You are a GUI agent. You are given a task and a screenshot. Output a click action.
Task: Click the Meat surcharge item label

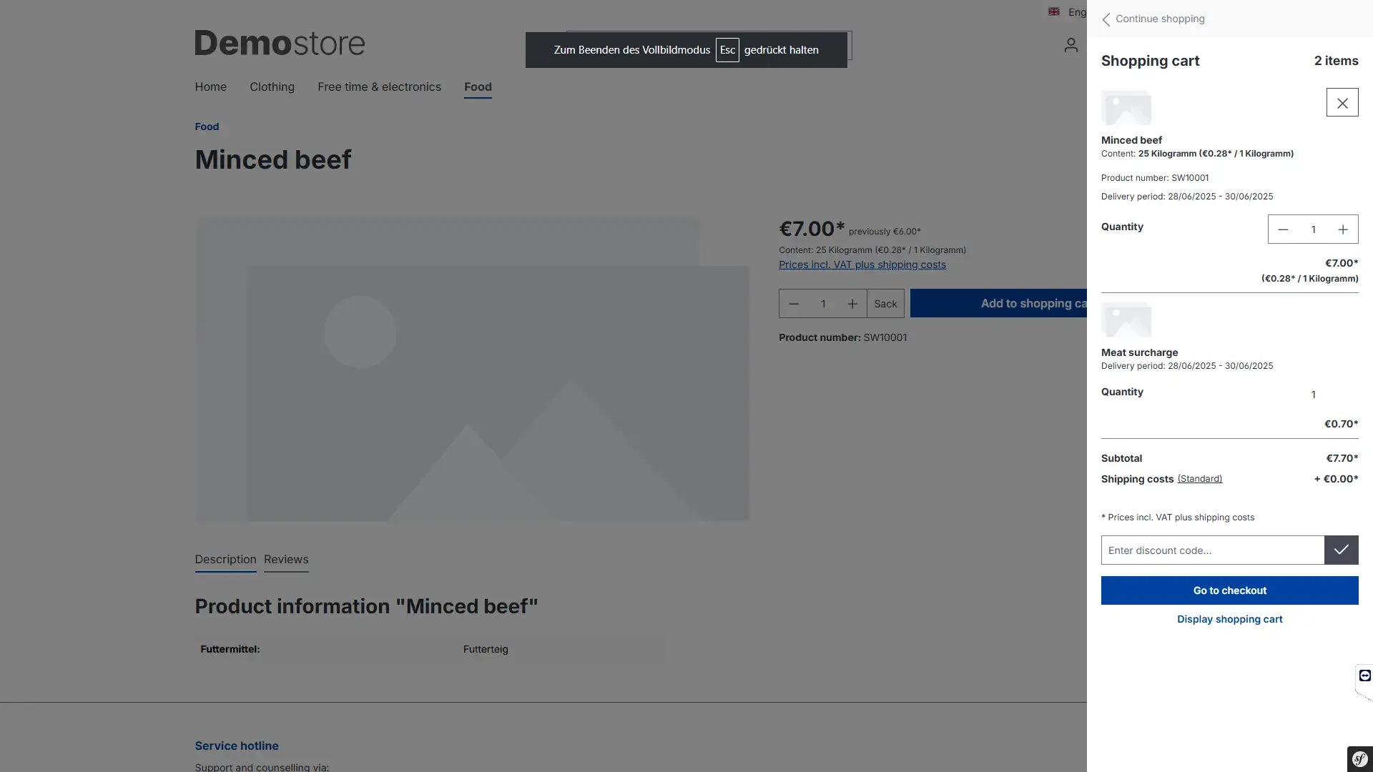click(x=1139, y=352)
